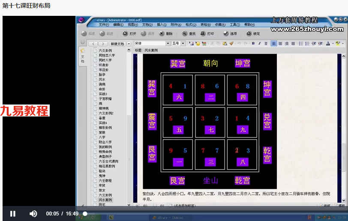348x221 pixels.
Task: Open the font color picker
Action: coord(328,44)
